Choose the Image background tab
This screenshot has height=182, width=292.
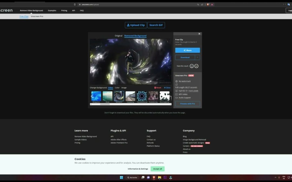[124, 88]
